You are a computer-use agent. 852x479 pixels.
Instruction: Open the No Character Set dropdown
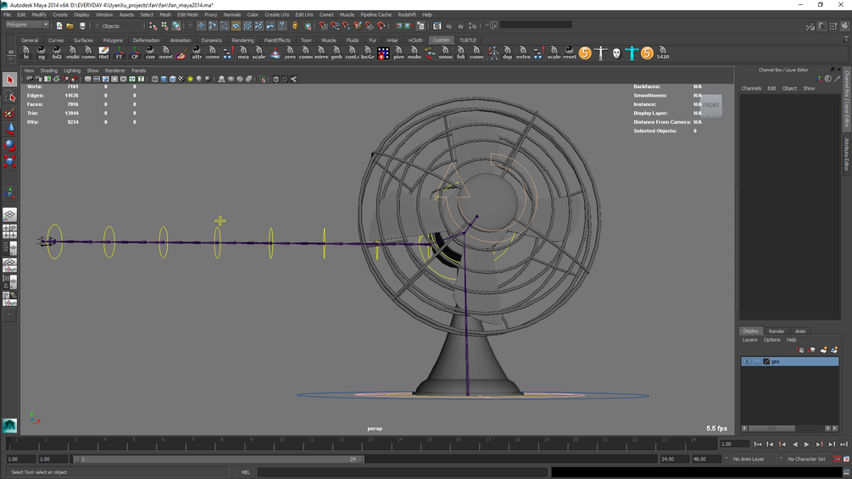pos(806,459)
